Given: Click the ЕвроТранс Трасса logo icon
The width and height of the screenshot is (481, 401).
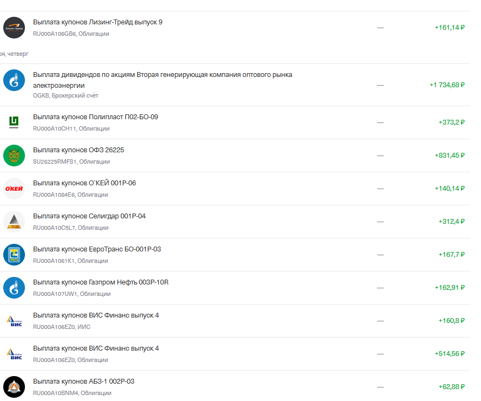Looking at the screenshot, I should click(x=14, y=255).
